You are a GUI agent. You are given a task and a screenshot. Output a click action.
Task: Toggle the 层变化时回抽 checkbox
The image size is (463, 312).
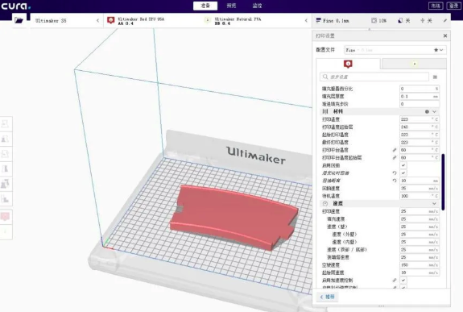pos(403,173)
